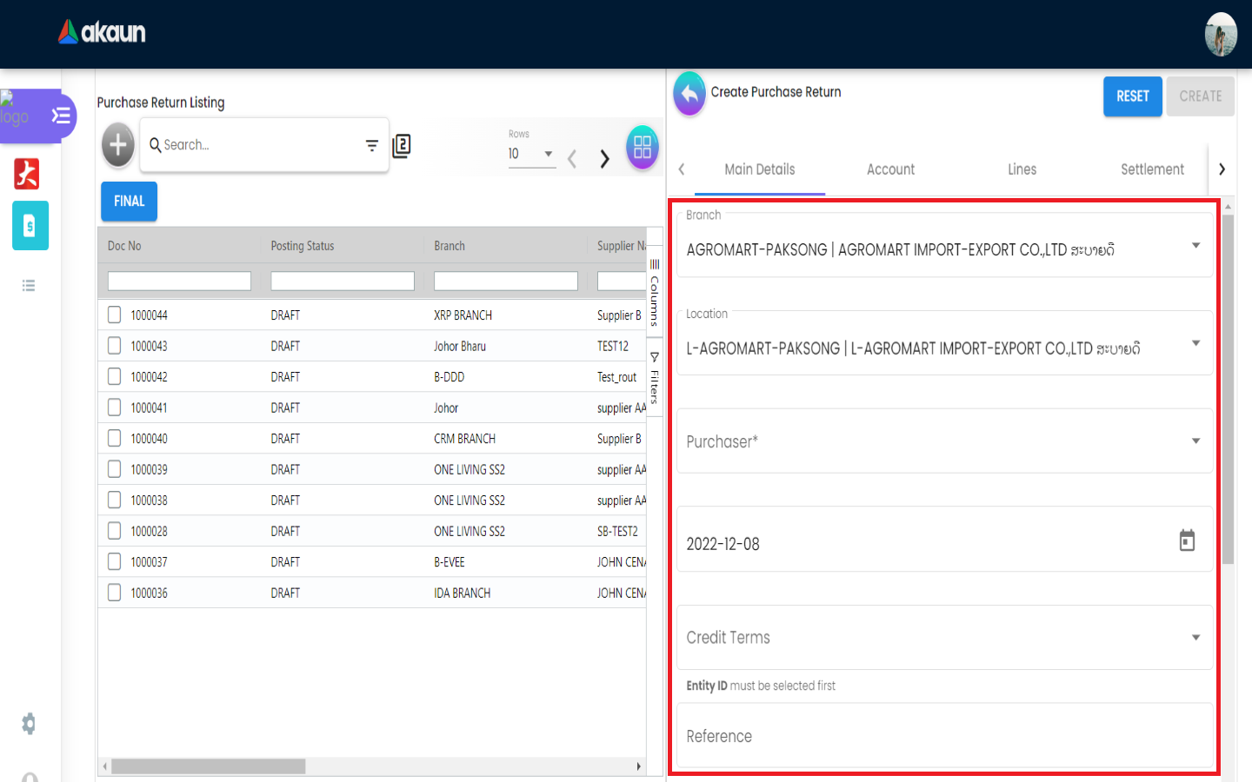Screen dimensions: 1252x782
Task: Click the plus icon to add purchase return
Action: coord(118,145)
